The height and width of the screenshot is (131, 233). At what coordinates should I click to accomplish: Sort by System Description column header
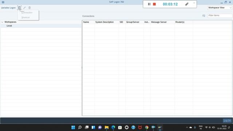tap(107, 22)
